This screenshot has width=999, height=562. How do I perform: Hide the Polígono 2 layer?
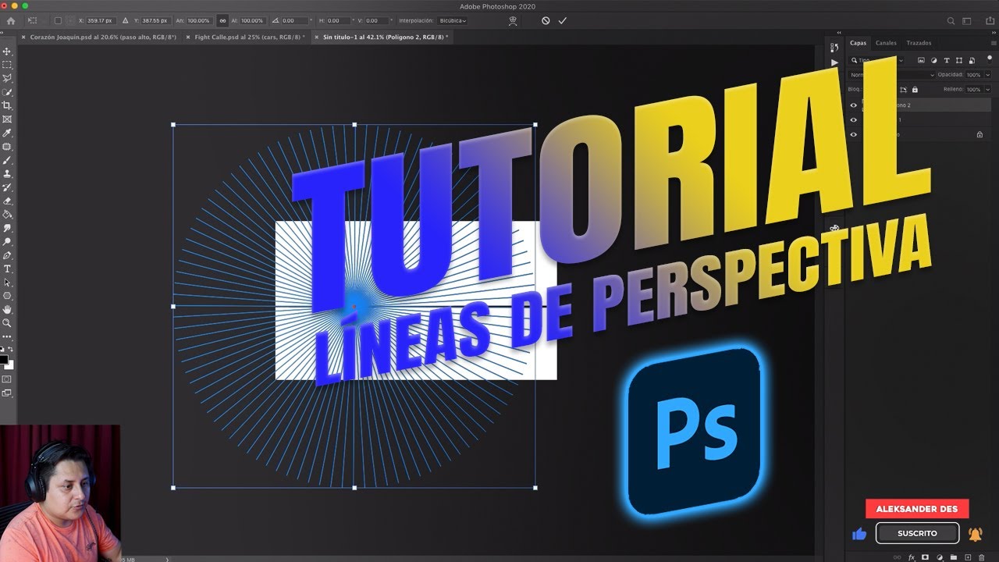853,105
